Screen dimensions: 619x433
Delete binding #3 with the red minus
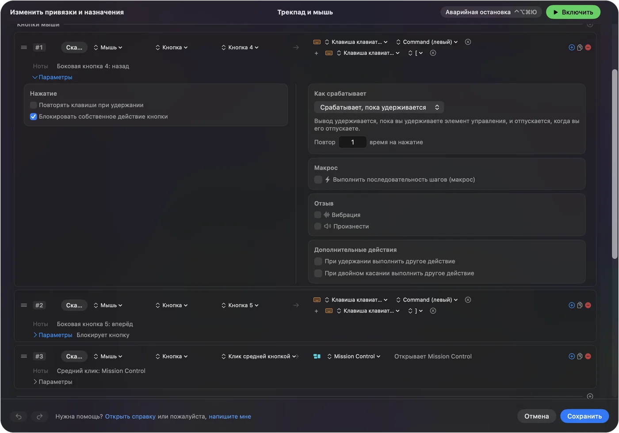(588, 356)
